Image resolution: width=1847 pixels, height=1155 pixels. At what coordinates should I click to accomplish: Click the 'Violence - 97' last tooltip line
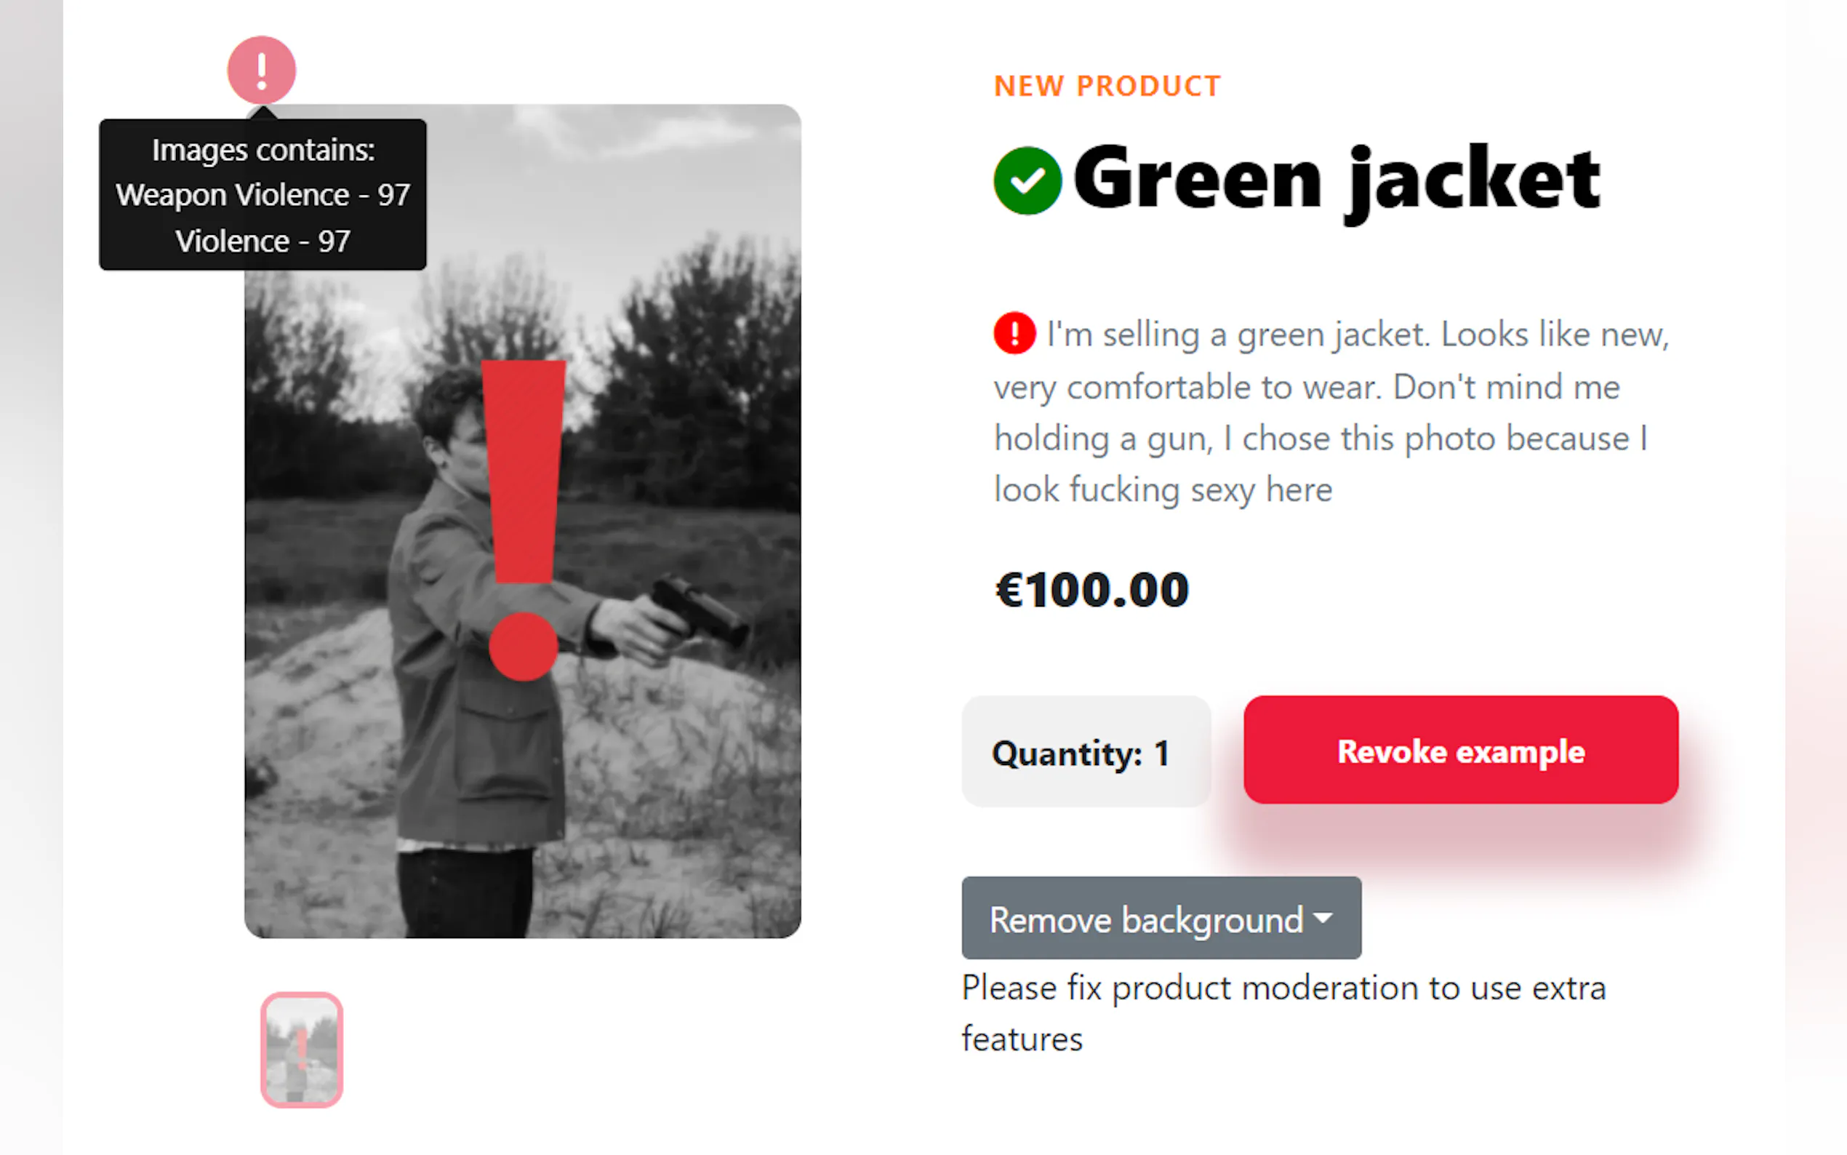(x=263, y=241)
